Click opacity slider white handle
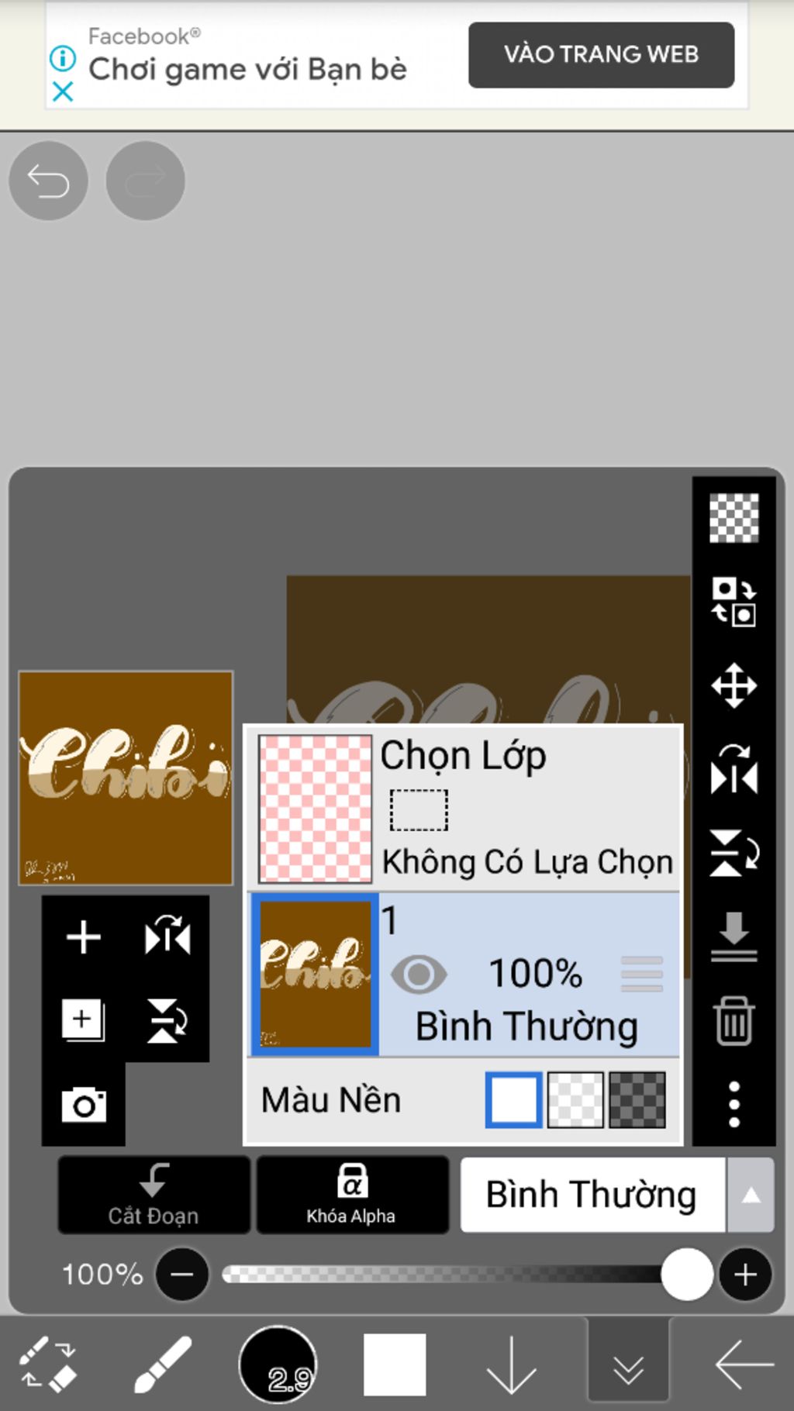Viewport: 794px width, 1411px height. point(687,1274)
